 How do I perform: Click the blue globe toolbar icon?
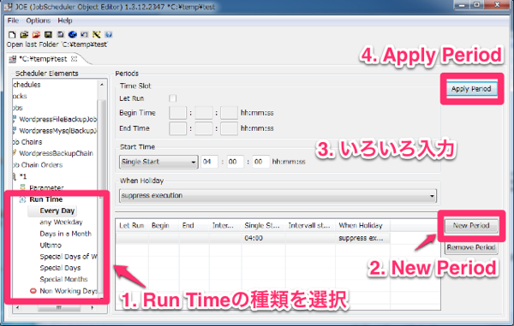click(x=73, y=34)
